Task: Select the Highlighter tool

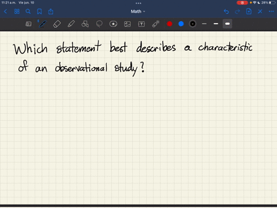Action: pyautogui.click(x=71, y=24)
